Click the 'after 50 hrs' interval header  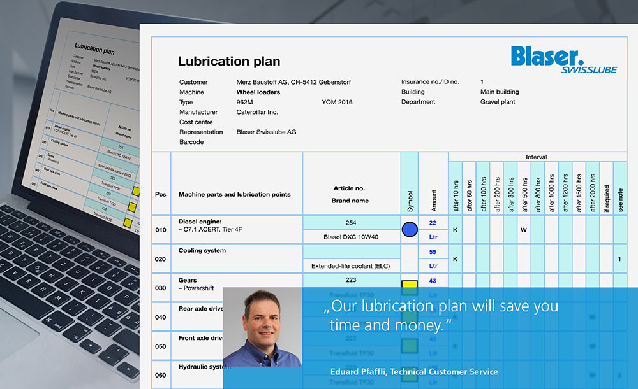click(470, 195)
